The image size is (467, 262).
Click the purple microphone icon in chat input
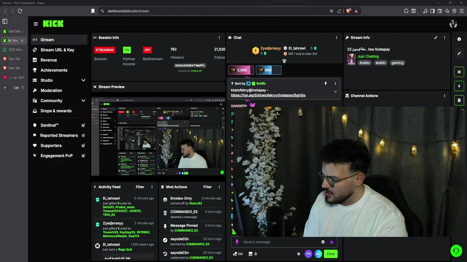pyautogui.click(x=237, y=242)
